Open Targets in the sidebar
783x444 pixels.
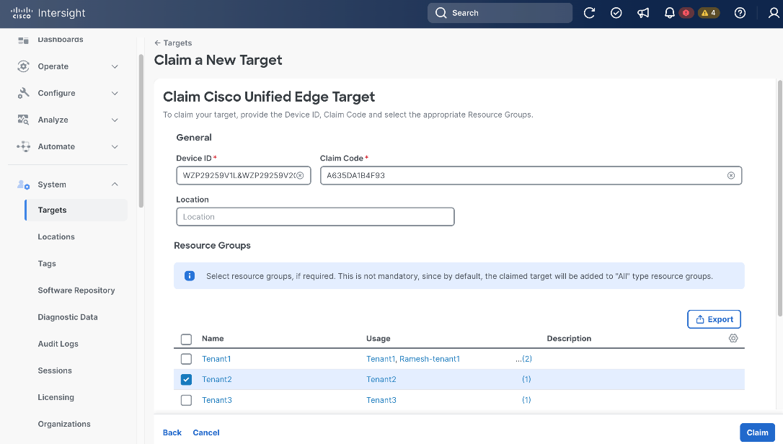[76, 210]
